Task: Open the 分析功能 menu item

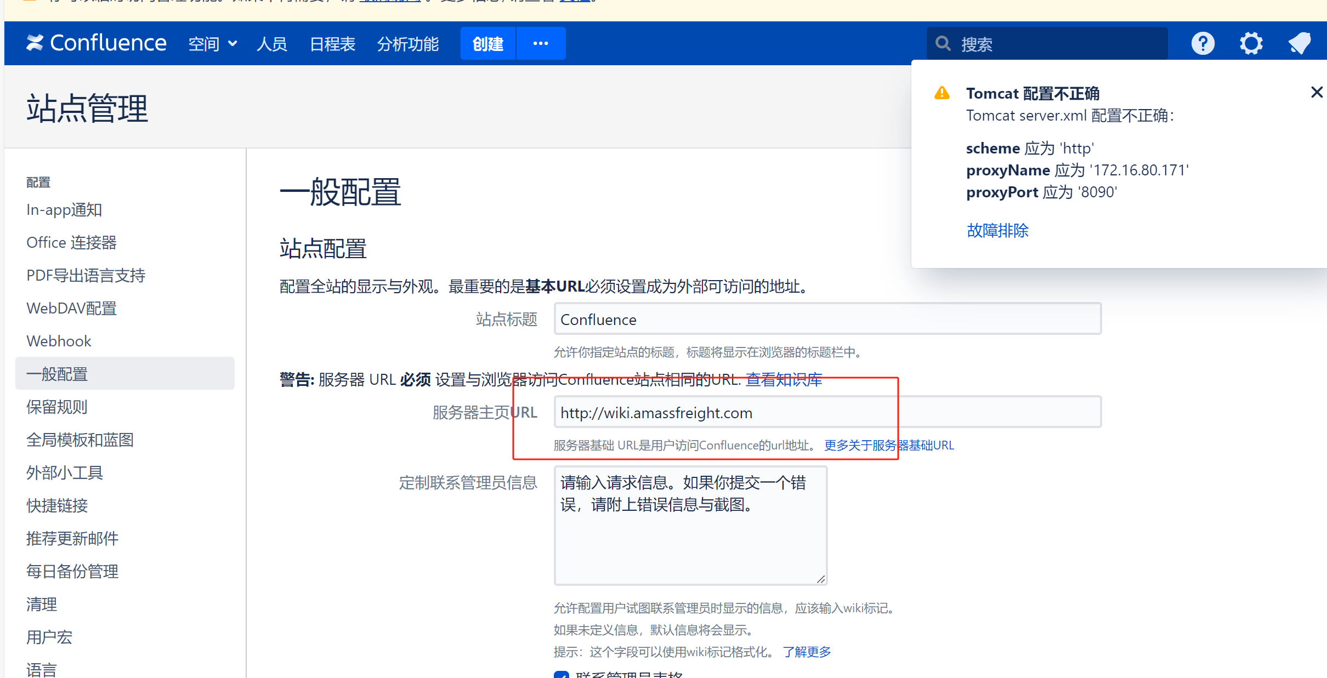Action: click(408, 44)
